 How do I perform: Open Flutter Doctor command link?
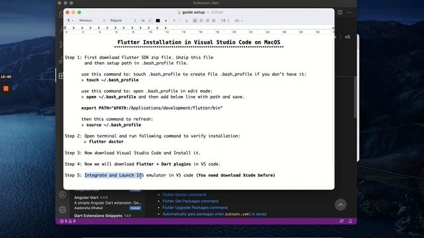pos(184,194)
